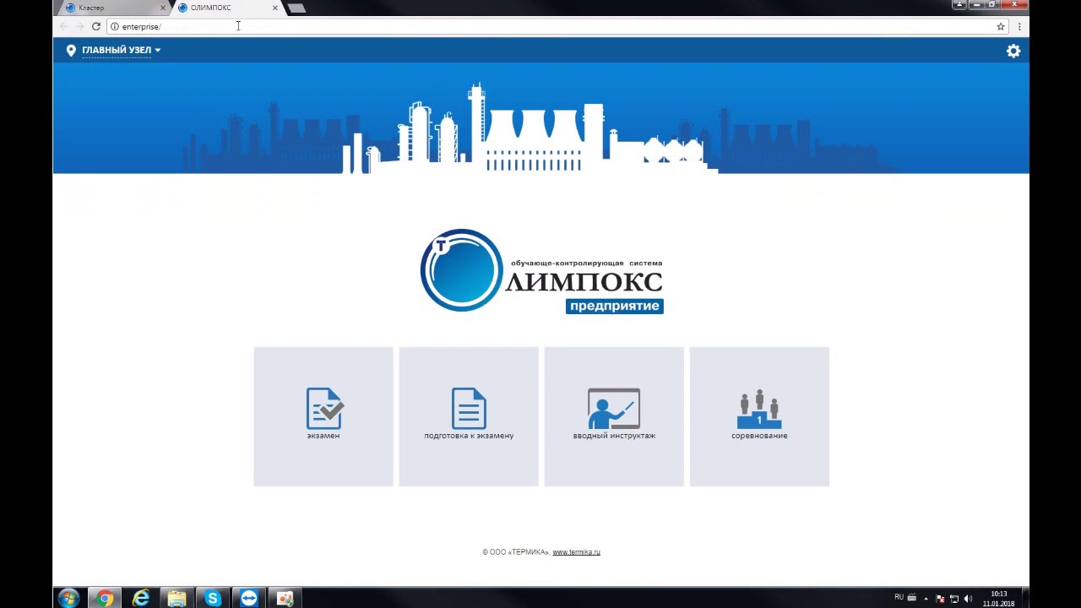Open the соревнование podium tile
1081x608 pixels.
759,416
